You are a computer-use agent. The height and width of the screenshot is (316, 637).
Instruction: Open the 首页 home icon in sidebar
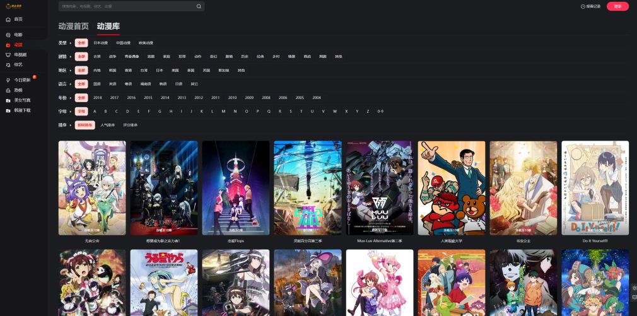[8, 20]
